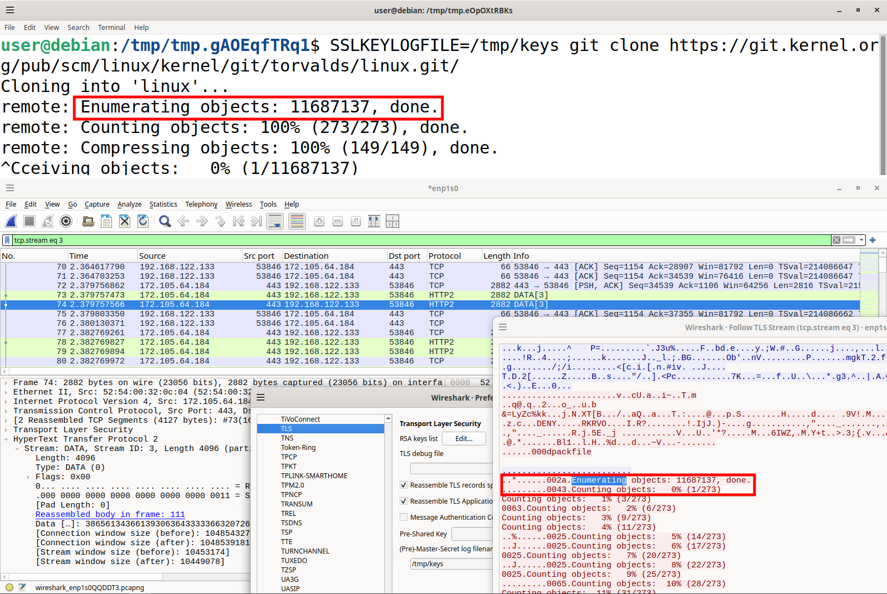Expand Flags 0x00 subtree
The image size is (887, 594).
pyautogui.click(x=28, y=477)
